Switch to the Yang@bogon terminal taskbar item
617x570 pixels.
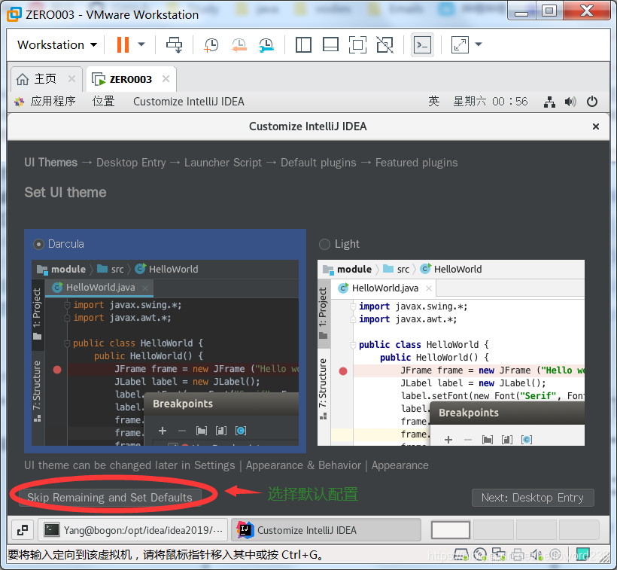[133, 530]
